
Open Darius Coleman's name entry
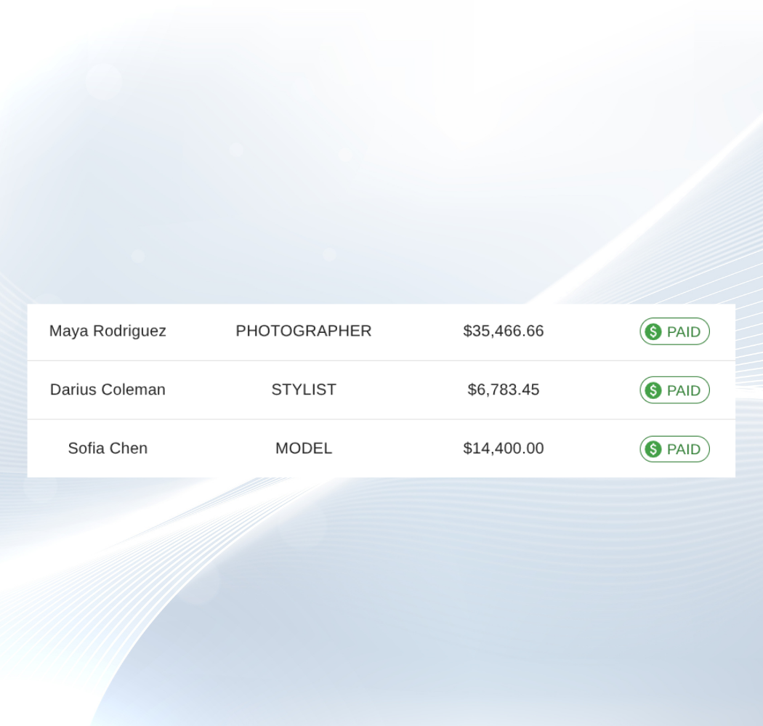(108, 390)
